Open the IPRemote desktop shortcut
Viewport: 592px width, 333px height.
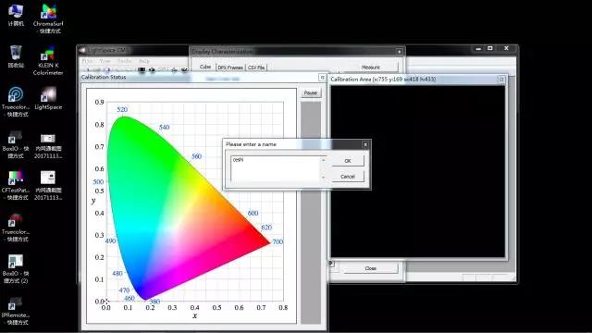click(x=16, y=311)
